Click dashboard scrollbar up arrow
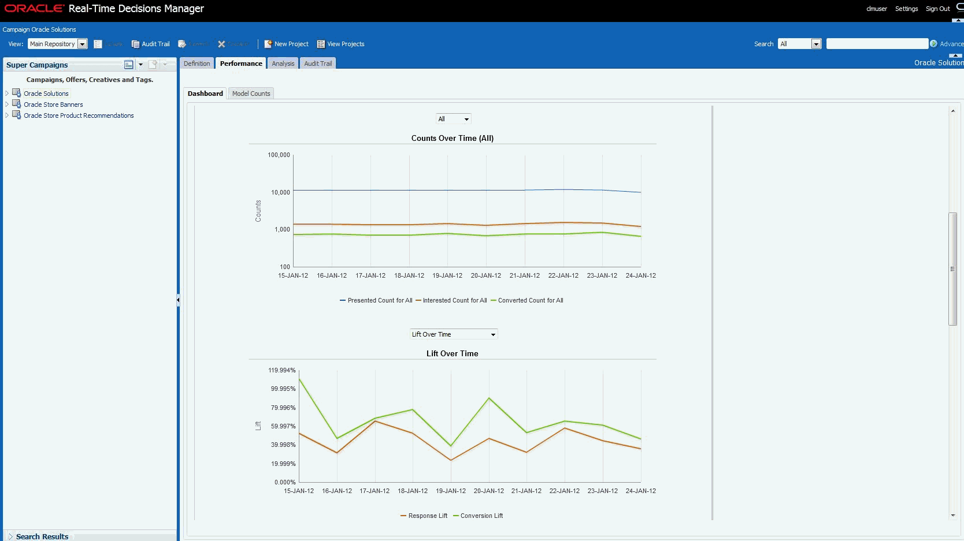964x541 pixels. [x=953, y=111]
